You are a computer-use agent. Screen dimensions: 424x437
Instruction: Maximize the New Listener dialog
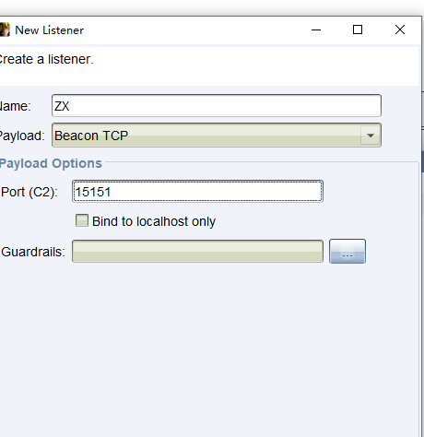click(358, 30)
